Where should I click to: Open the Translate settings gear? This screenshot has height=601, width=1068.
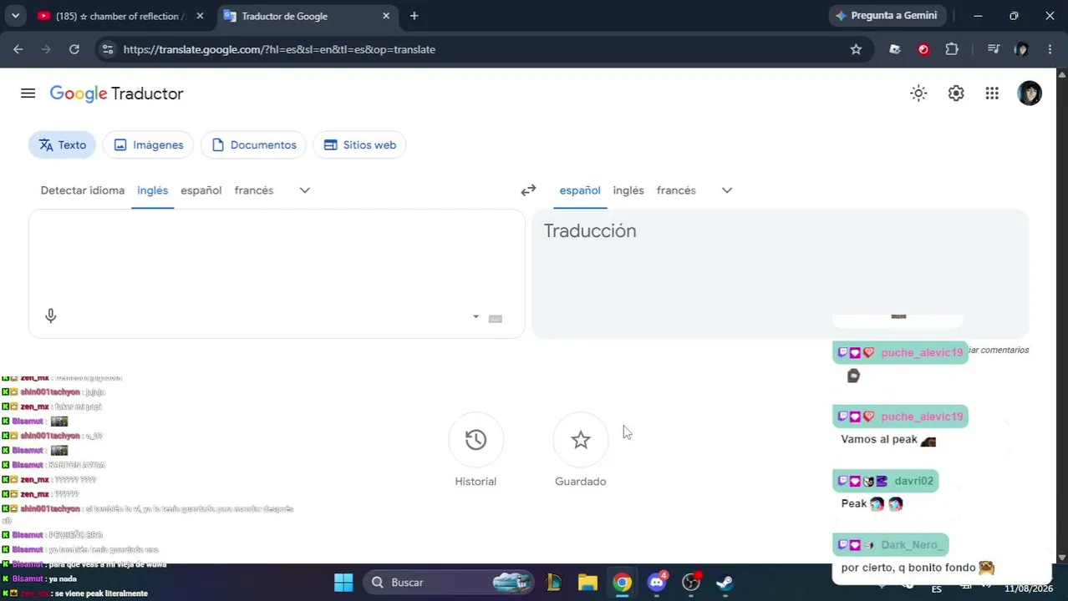pos(956,93)
